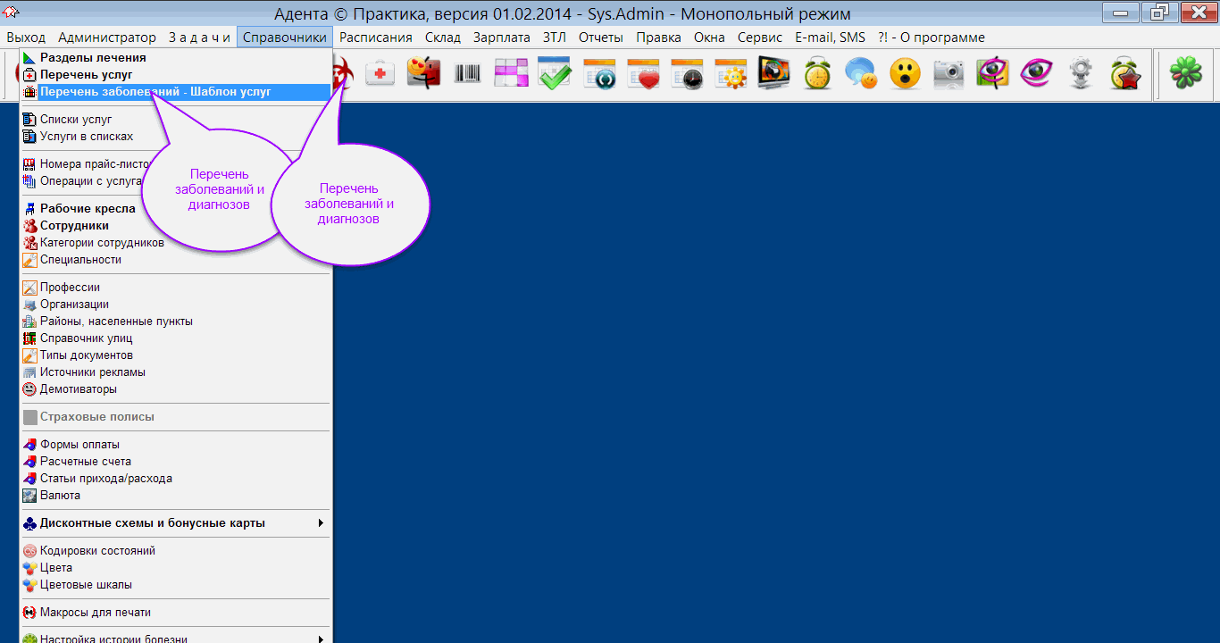This screenshot has width=1220, height=643.
Task: Open the green checkmark calendar icon
Action: point(555,73)
